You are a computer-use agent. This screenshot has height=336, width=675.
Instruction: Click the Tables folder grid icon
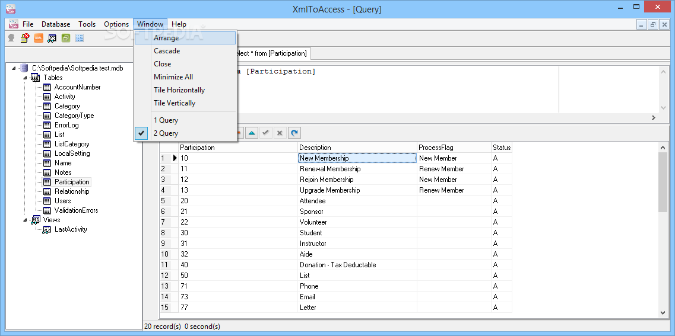coord(35,78)
